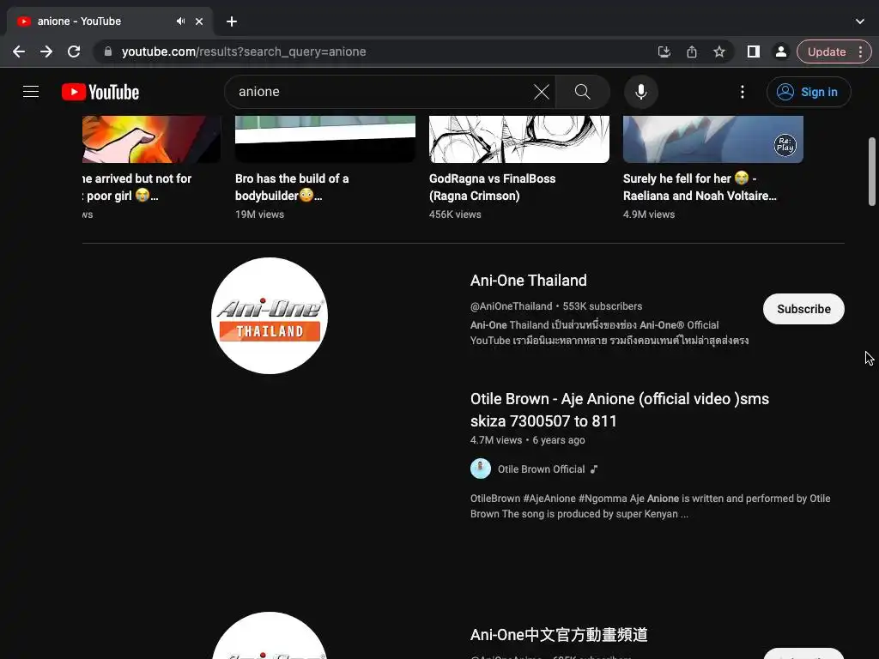Image resolution: width=879 pixels, height=659 pixels.
Task: Share this page from address bar
Action: pos(692,51)
